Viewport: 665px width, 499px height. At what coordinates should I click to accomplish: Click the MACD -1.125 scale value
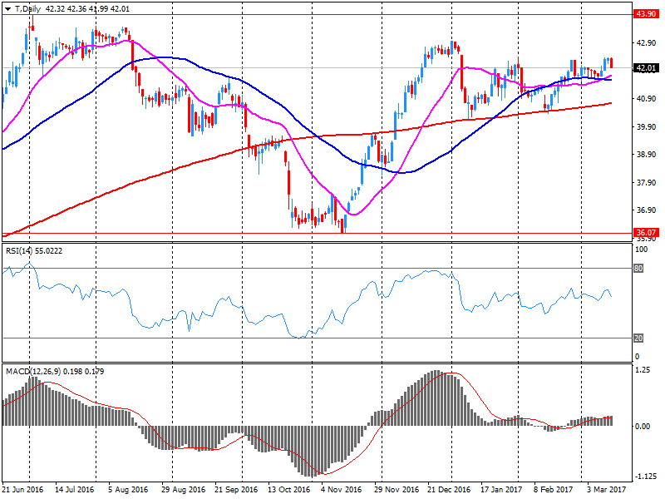(644, 477)
